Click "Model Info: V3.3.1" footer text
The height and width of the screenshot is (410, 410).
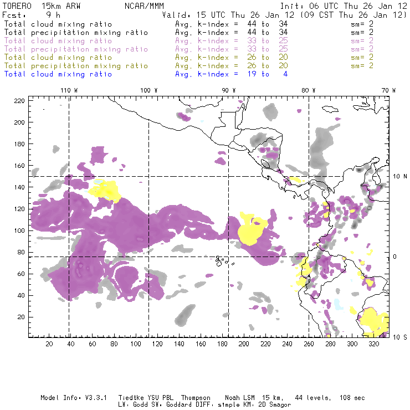74,398
